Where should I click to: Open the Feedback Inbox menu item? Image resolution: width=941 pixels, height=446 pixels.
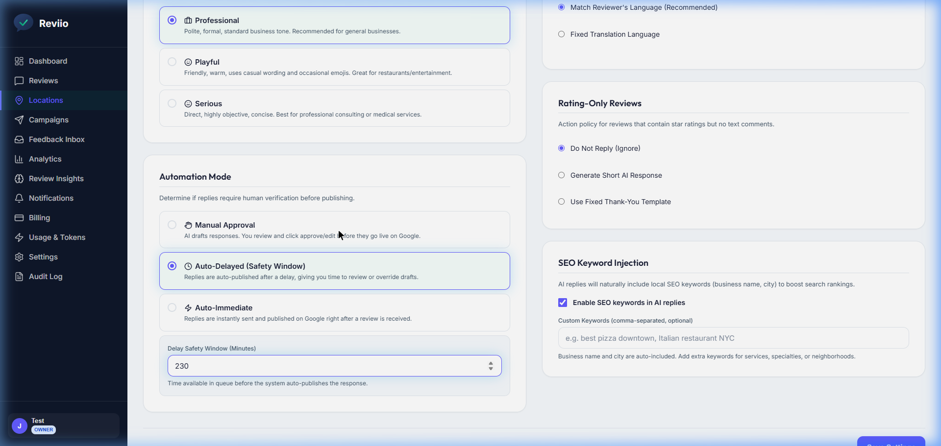[x=64, y=140]
